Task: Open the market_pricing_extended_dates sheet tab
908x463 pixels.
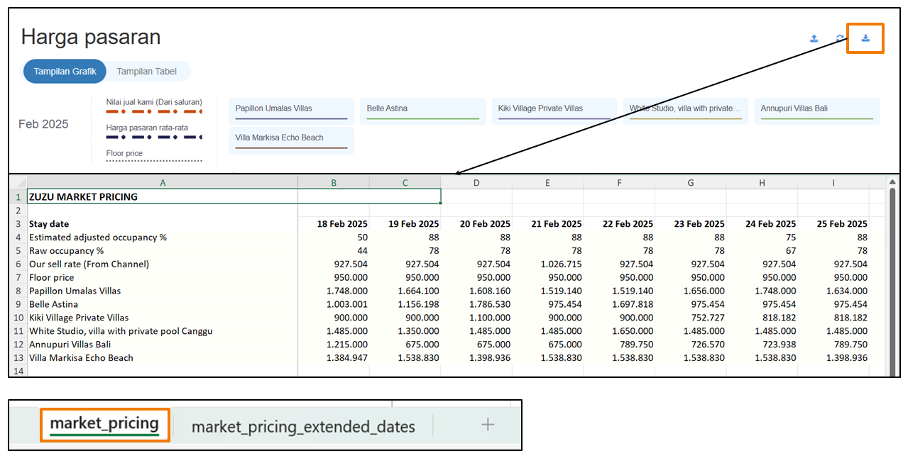Action: point(303,426)
